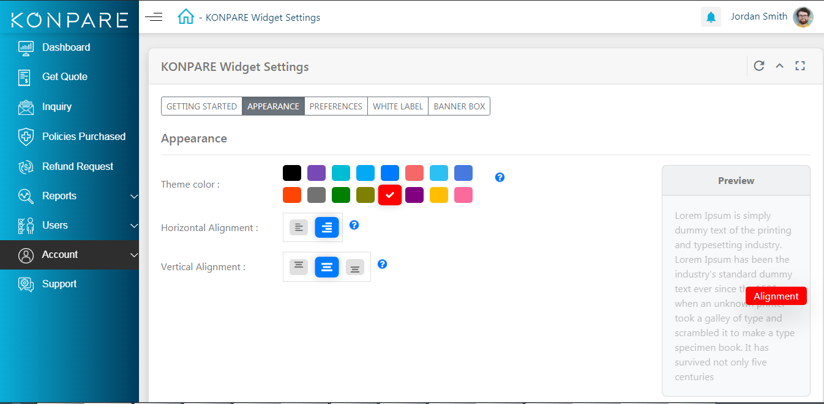Image resolution: width=824 pixels, height=404 pixels.
Task: Select middle vertical alignment
Action: tap(327, 267)
